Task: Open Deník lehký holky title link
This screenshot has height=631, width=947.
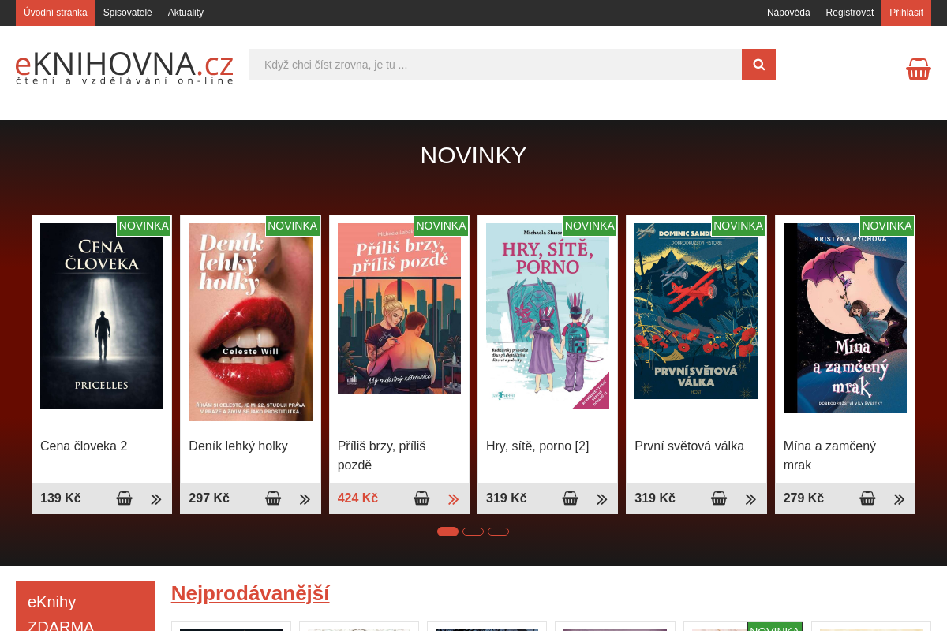Action: pyautogui.click(x=238, y=446)
